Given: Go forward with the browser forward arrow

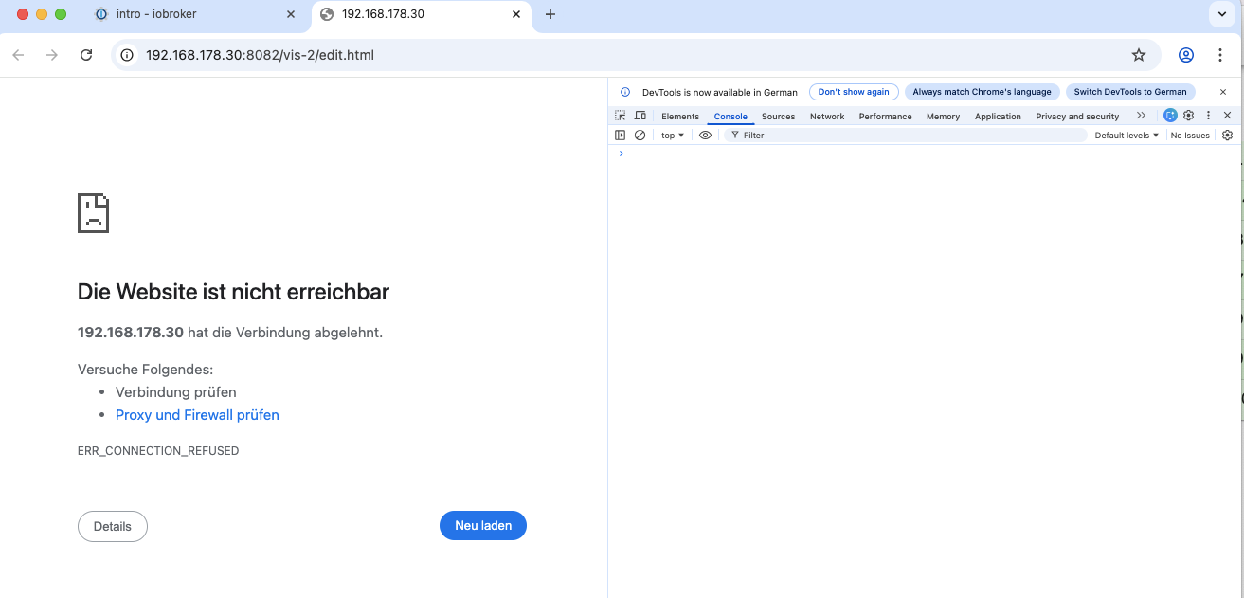Looking at the screenshot, I should click(x=52, y=55).
